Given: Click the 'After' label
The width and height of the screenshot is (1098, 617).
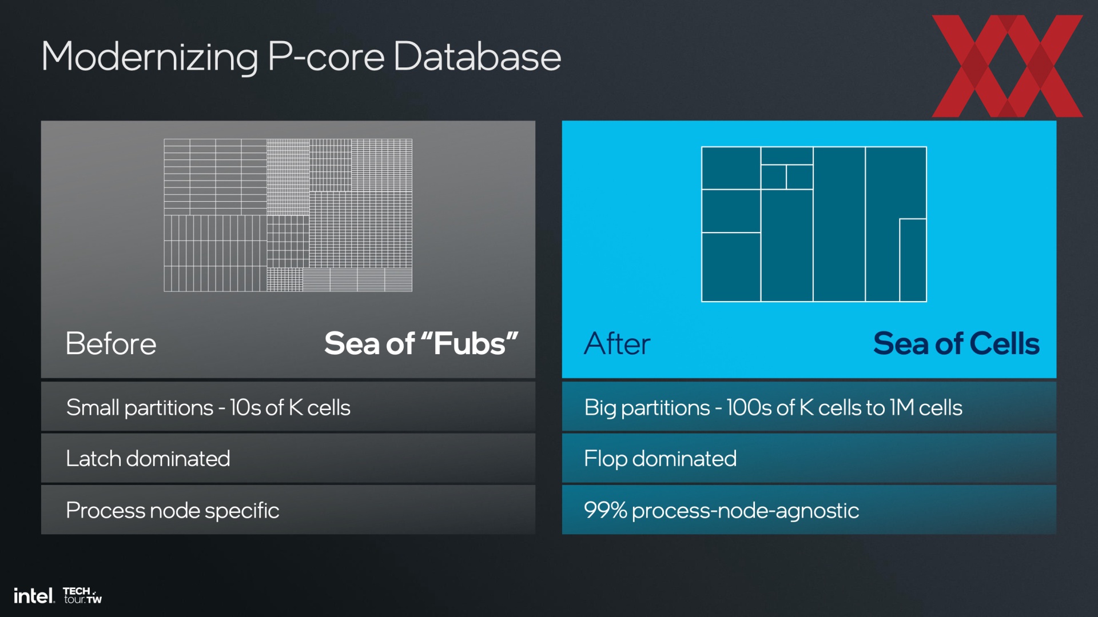Looking at the screenshot, I should (x=617, y=343).
